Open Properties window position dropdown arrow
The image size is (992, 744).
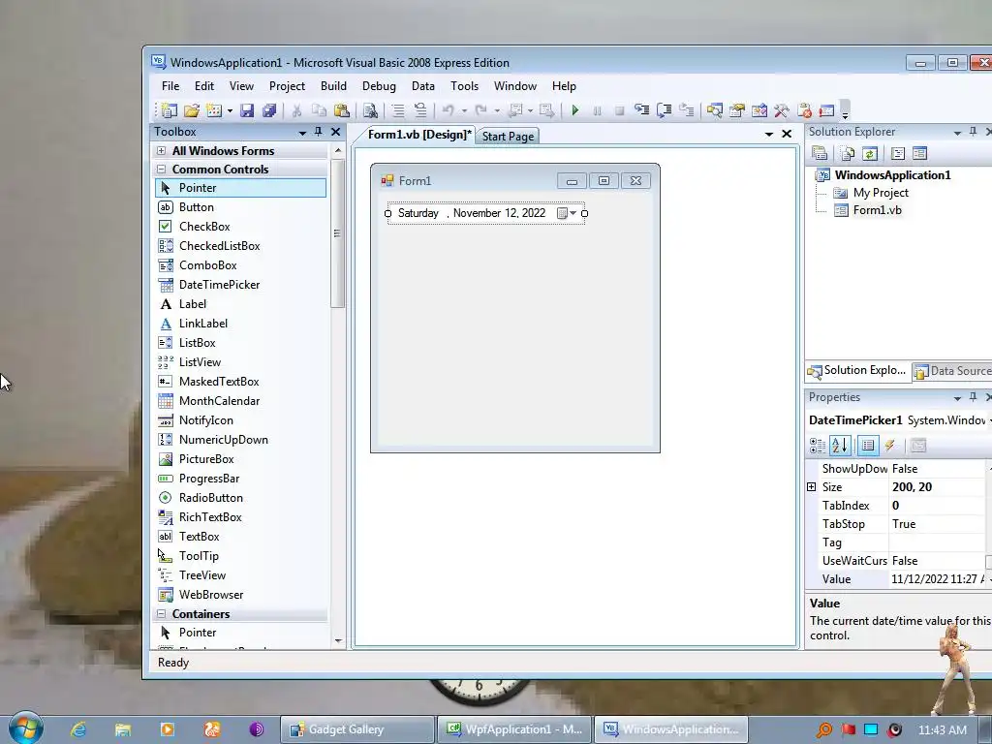point(957,398)
